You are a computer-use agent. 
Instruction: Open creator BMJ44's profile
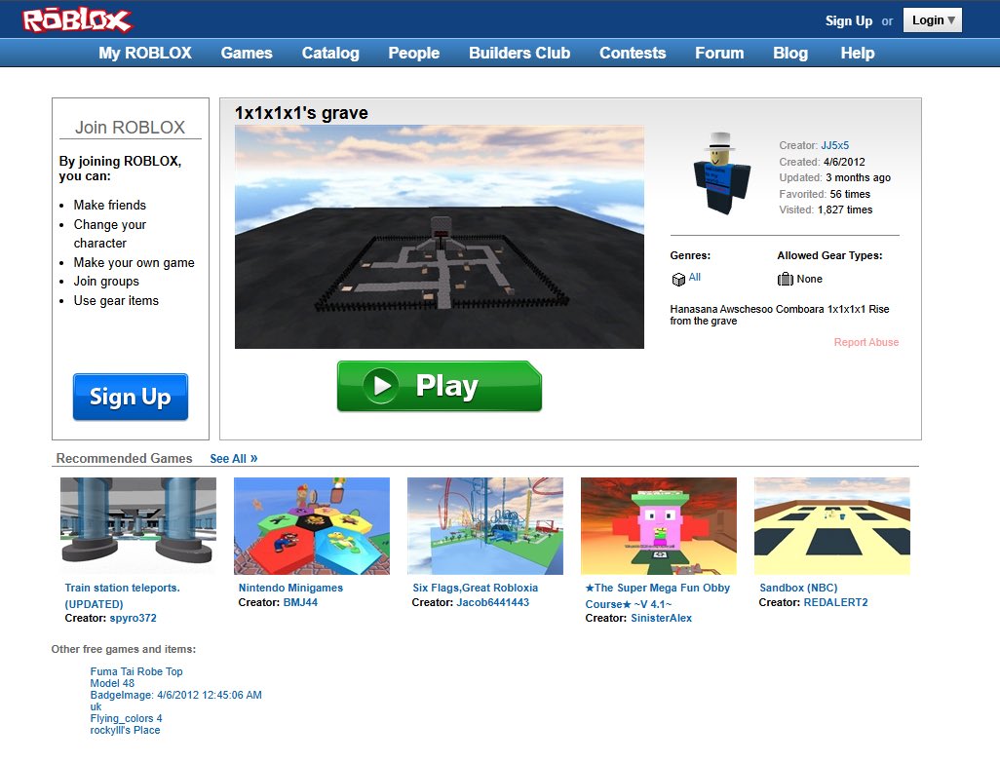click(x=300, y=602)
